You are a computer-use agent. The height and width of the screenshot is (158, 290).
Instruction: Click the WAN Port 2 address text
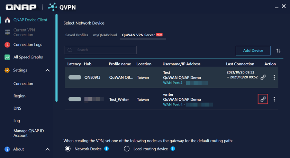(x=185, y=83)
